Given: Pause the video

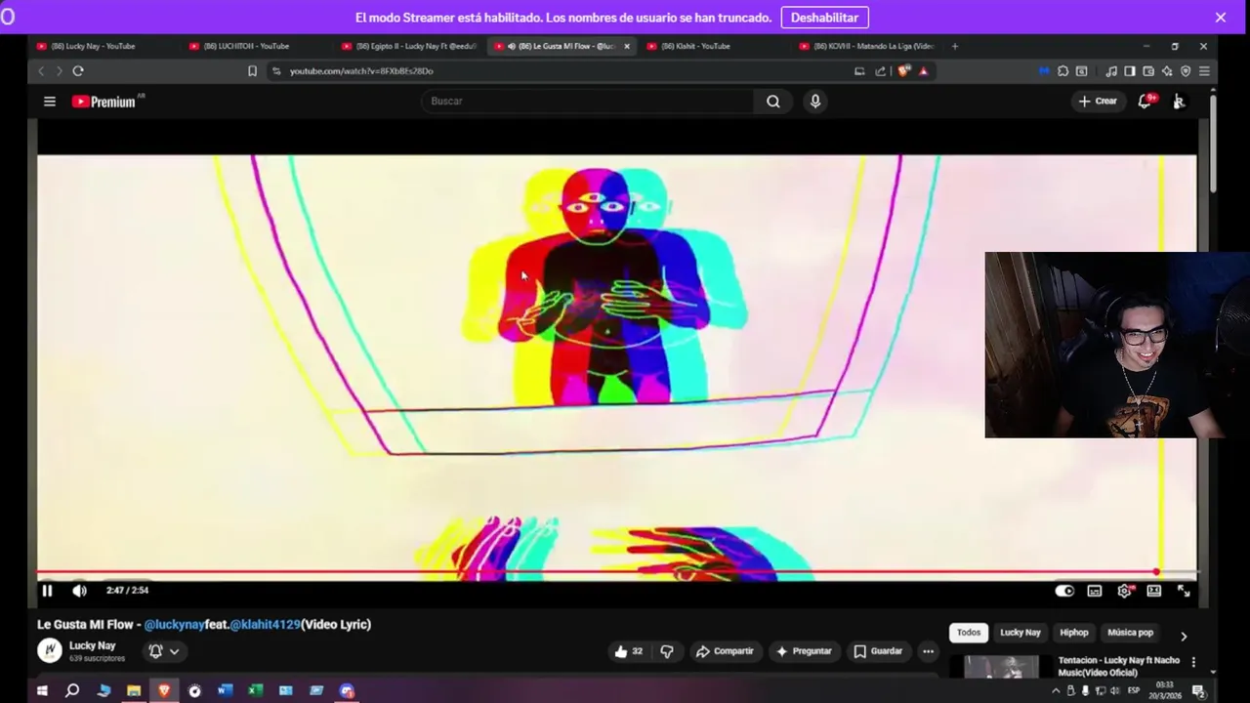Looking at the screenshot, I should (x=47, y=591).
